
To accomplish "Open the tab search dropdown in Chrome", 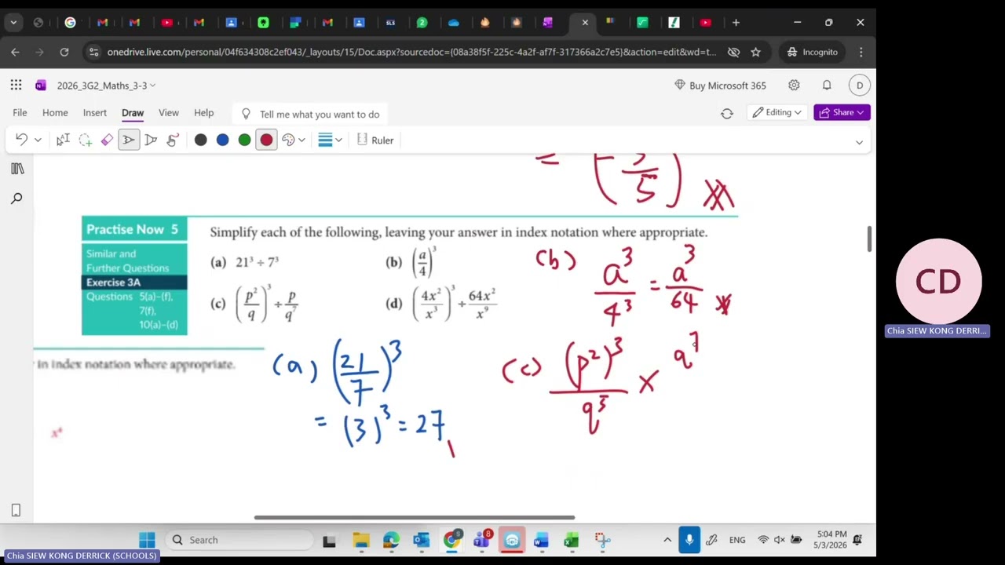I will [x=13, y=23].
